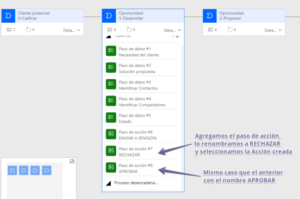
Task: Select the Oportunidad 2-Proponer stage icon
Action: [x=210, y=16]
